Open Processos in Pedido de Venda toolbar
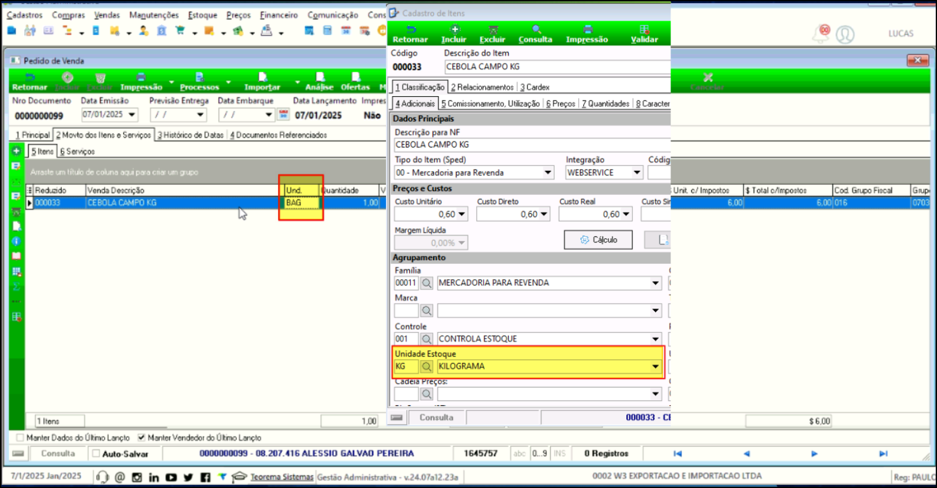The height and width of the screenshot is (488, 937). (199, 81)
